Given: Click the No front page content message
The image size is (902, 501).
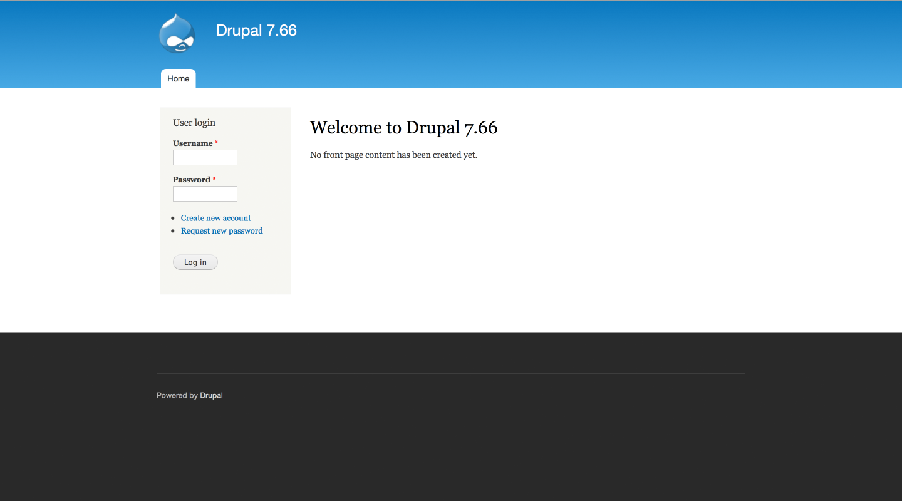Looking at the screenshot, I should click(x=393, y=155).
